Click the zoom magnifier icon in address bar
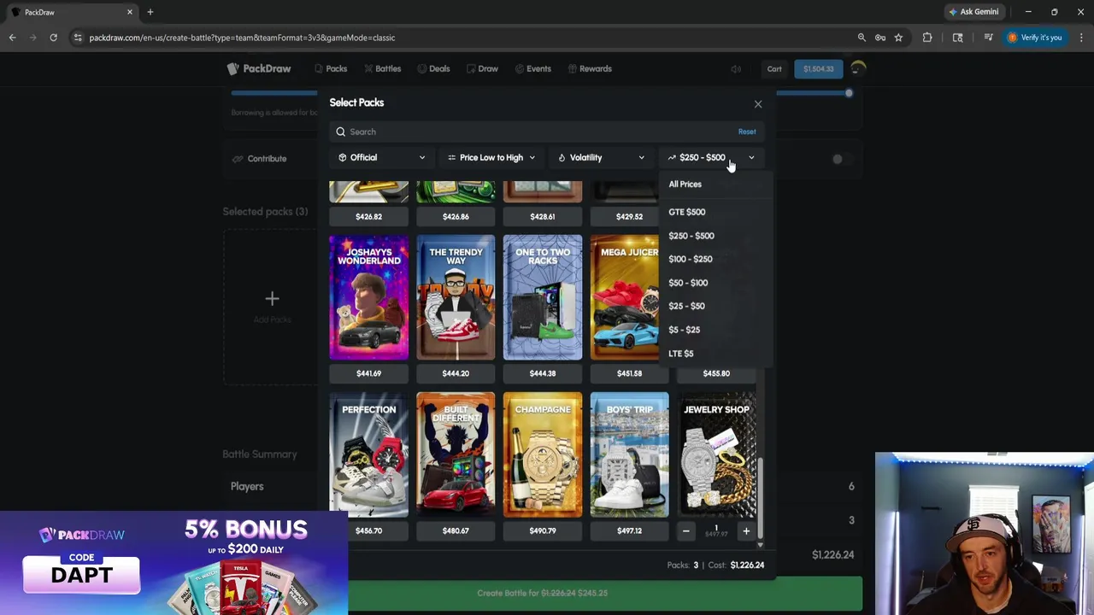The image size is (1094, 615). point(862,38)
